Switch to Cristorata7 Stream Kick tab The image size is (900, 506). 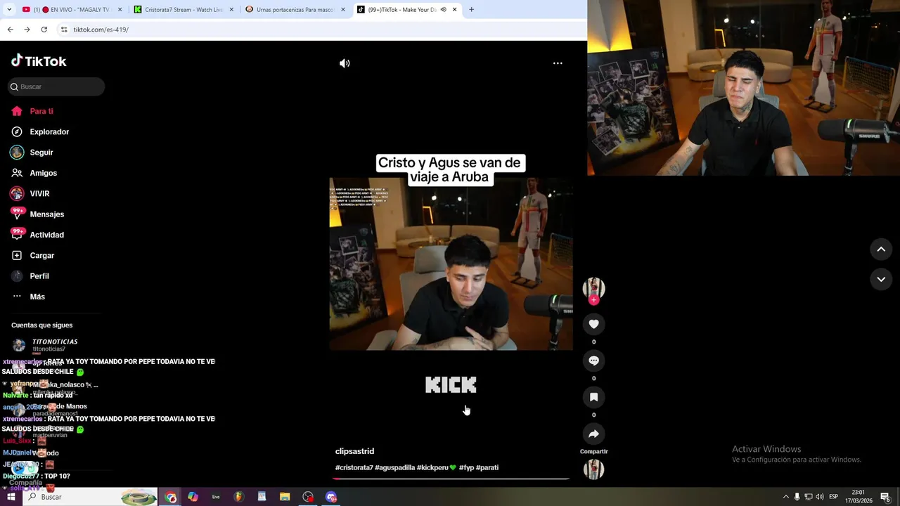[x=181, y=10]
